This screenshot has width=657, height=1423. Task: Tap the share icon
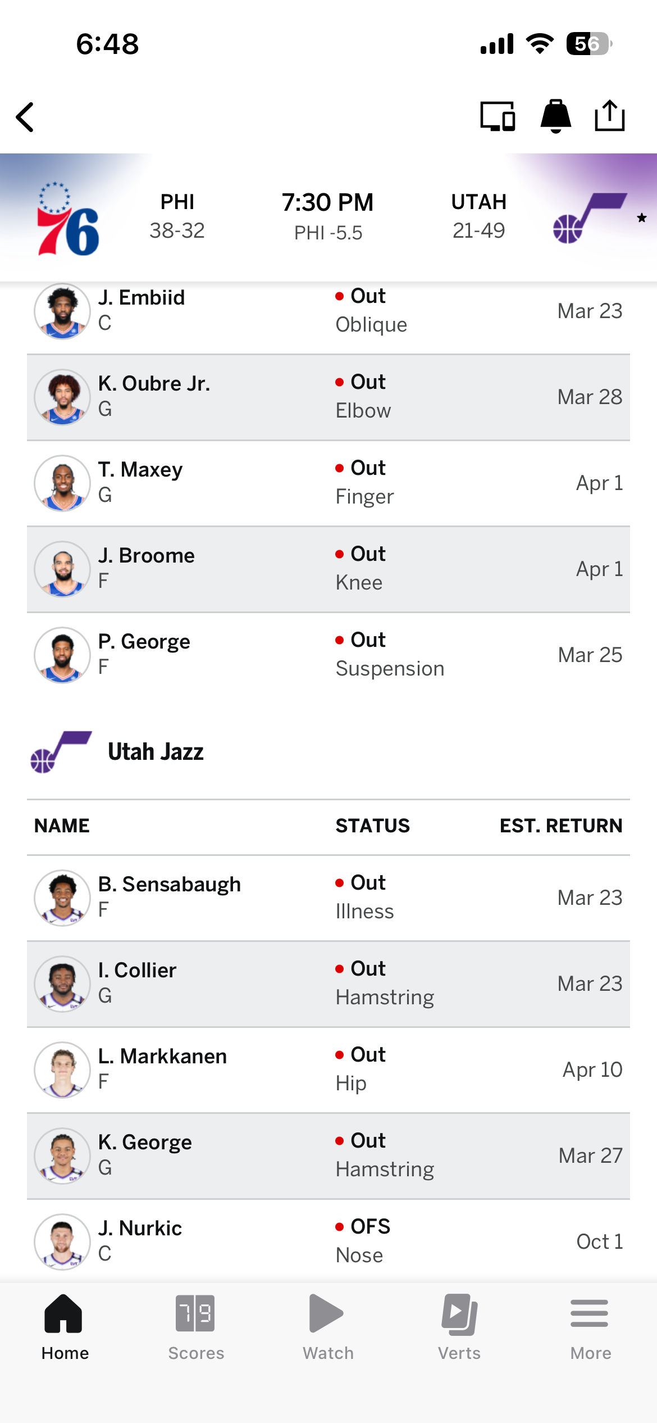pyautogui.click(x=610, y=116)
